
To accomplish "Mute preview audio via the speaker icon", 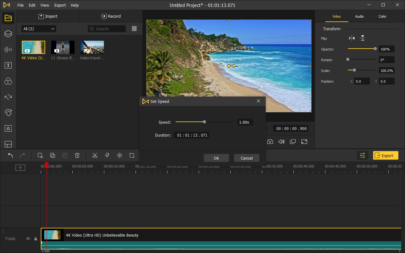I will [281, 141].
